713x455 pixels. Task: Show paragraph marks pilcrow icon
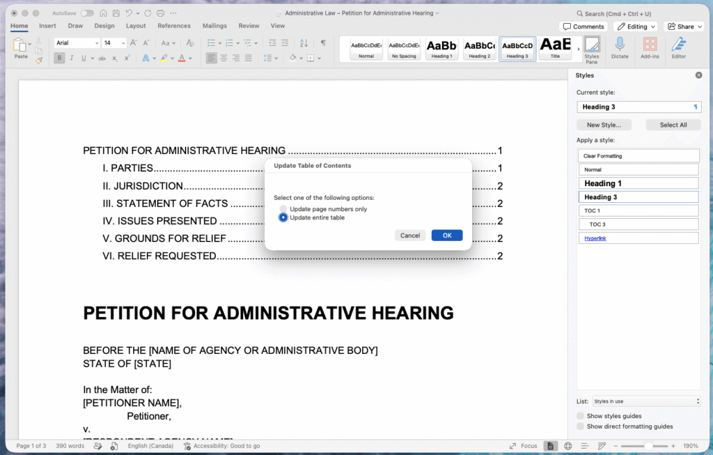coord(323,43)
